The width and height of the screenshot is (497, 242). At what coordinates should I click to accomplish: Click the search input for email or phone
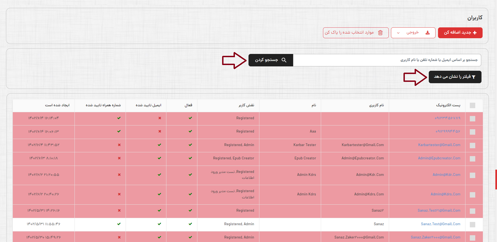[387, 60]
